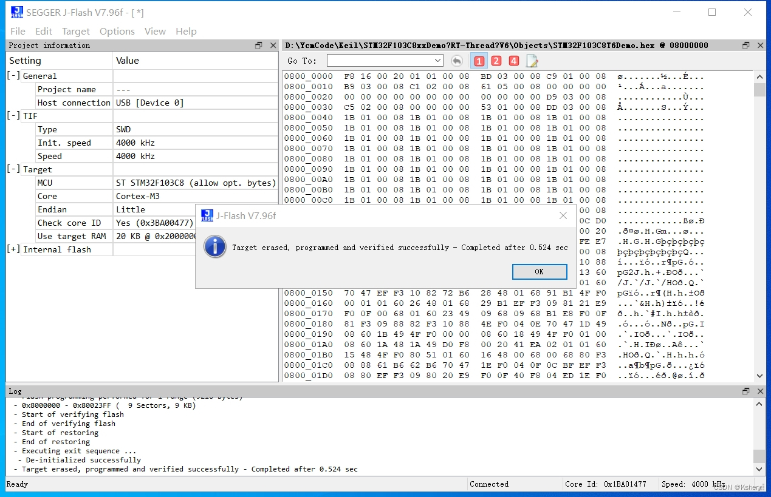Image resolution: width=771 pixels, height=497 pixels.
Task: Click the blue information icon in dialog
Action: click(x=214, y=247)
